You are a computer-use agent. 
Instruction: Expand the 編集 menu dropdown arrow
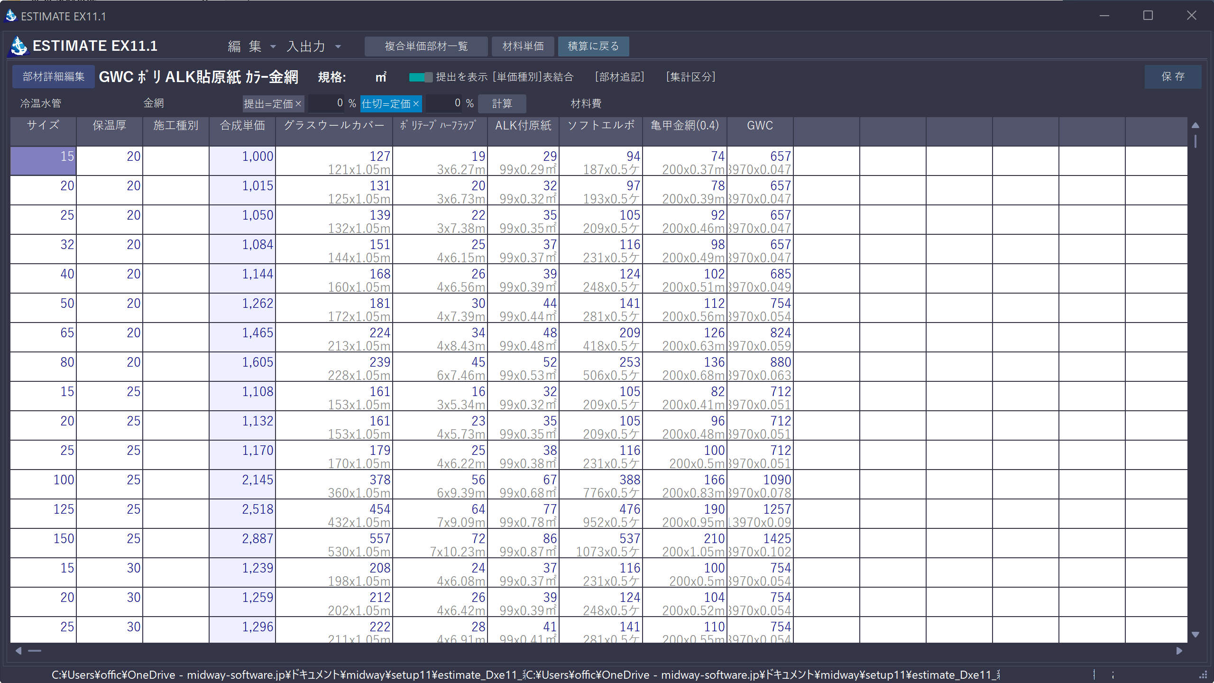273,46
